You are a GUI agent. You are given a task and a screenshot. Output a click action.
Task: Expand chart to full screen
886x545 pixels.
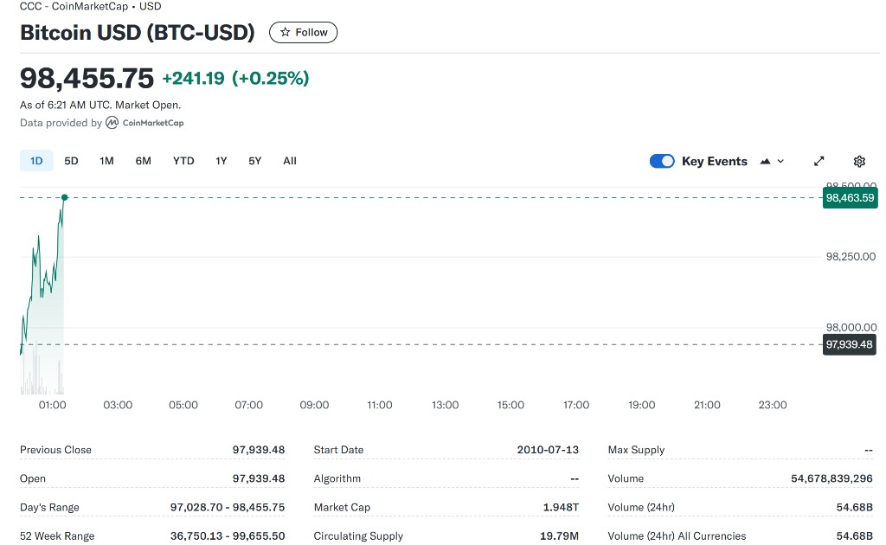tap(819, 161)
